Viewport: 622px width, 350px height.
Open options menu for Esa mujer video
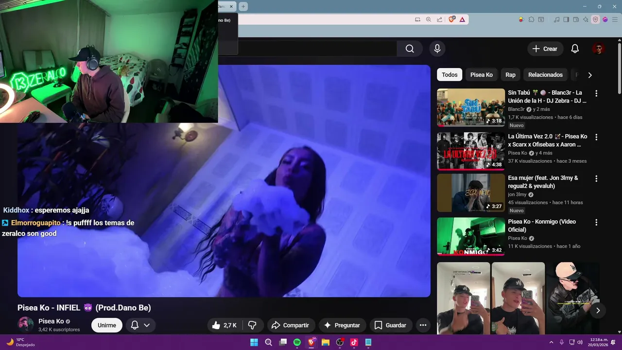[x=596, y=178]
